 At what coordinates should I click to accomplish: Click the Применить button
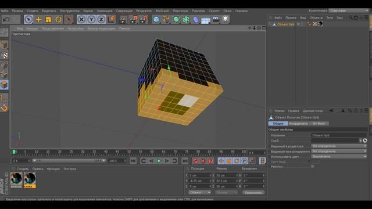point(253,193)
